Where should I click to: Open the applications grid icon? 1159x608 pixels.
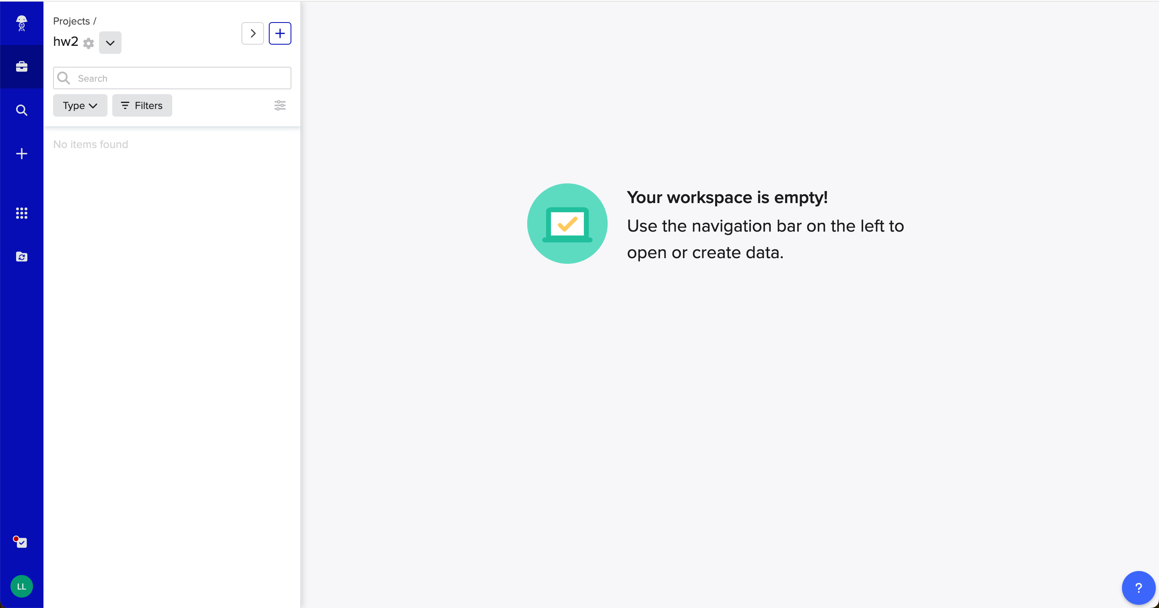pos(22,213)
